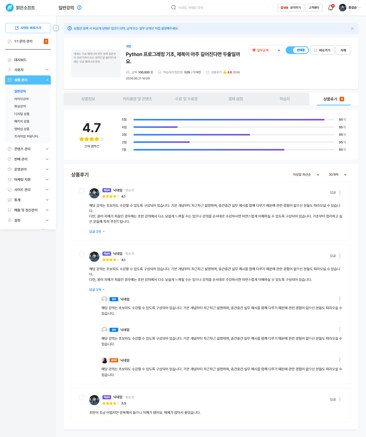
Task: Close the blue info banner
Action: (352, 29)
